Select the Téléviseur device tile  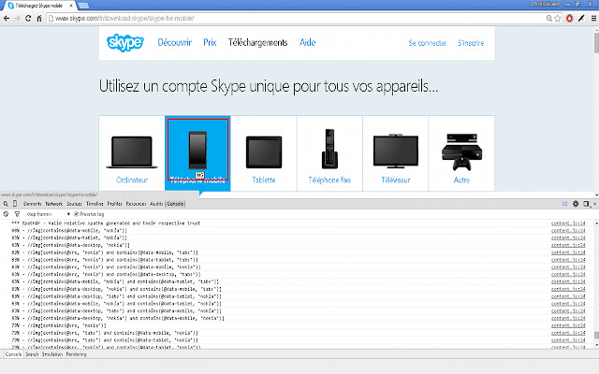coord(396,153)
